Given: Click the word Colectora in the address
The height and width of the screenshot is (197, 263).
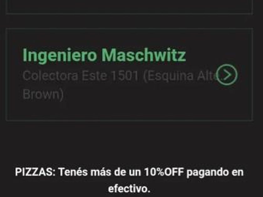Looking at the screenshot, I should 50,76.
